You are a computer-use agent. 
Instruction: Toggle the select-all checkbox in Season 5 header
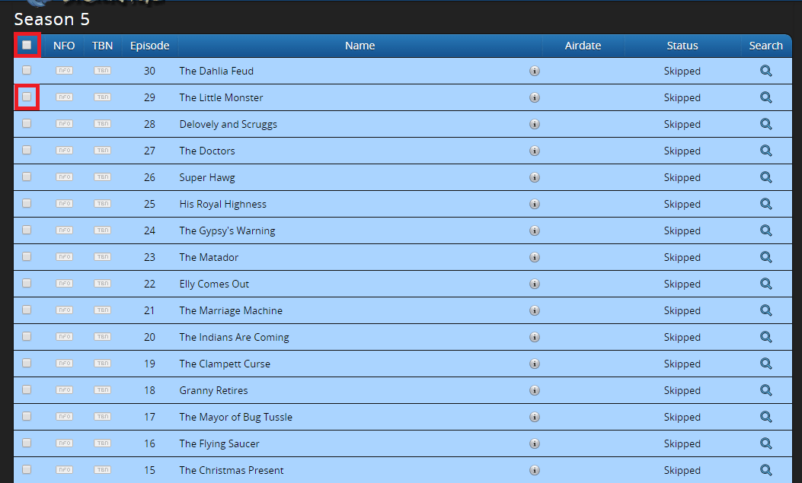(x=27, y=46)
